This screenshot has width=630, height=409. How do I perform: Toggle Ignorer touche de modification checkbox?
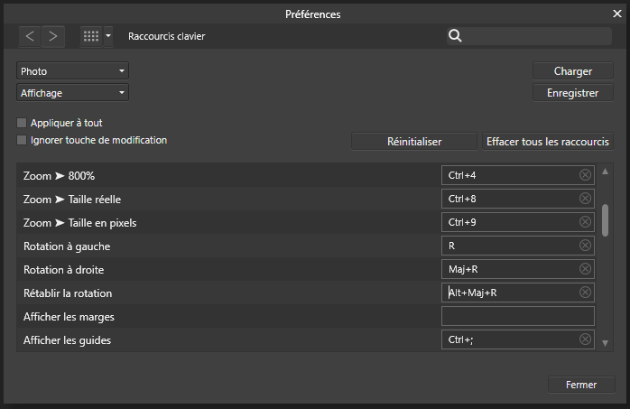(22, 140)
